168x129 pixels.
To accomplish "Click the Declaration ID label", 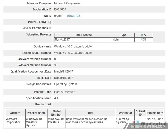I will [42, 10].
